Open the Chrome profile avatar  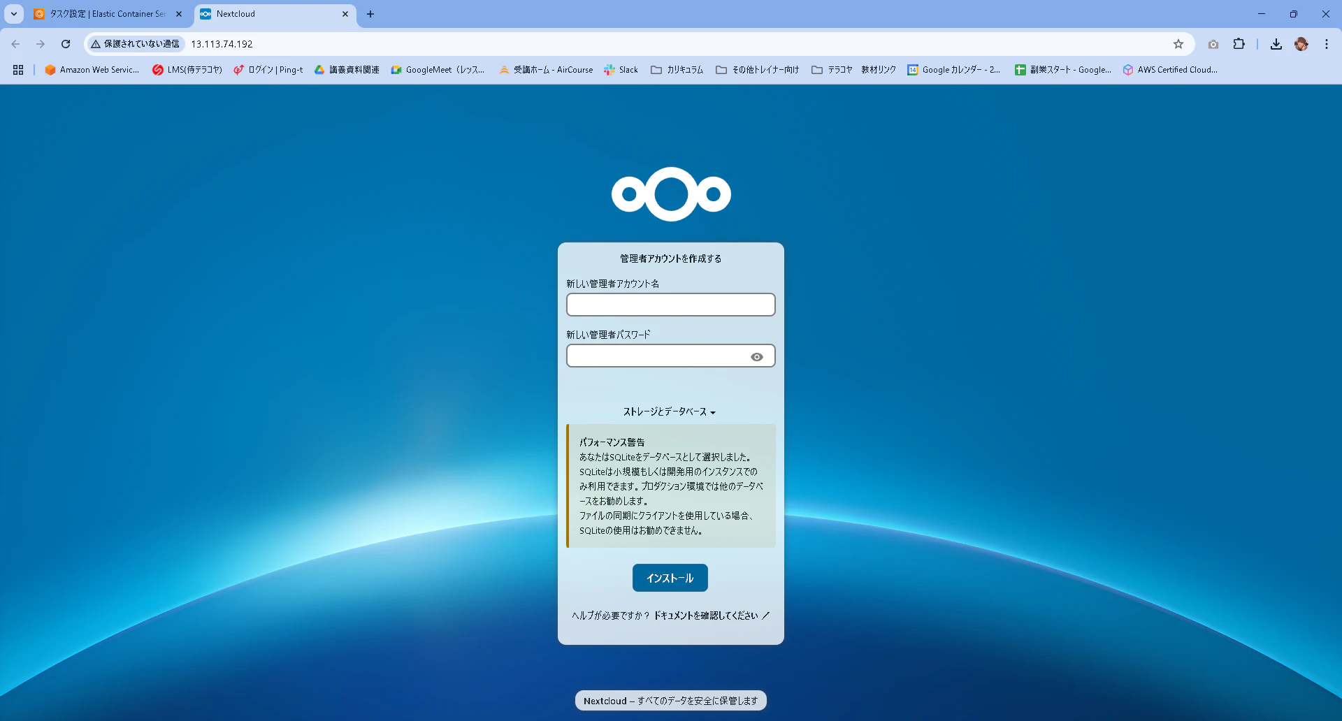click(1301, 44)
